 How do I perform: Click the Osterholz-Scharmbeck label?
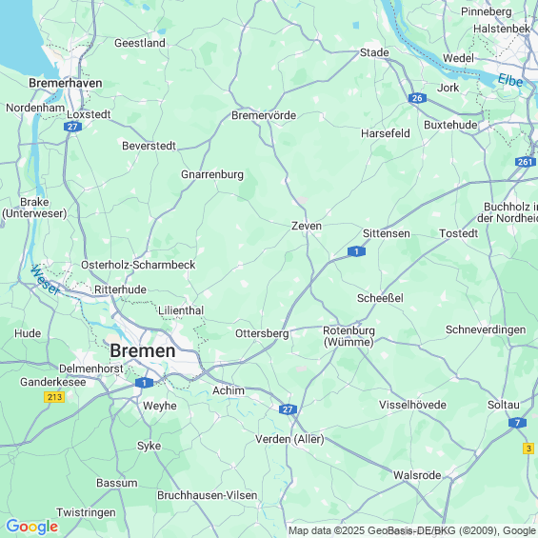pyautogui.click(x=138, y=265)
